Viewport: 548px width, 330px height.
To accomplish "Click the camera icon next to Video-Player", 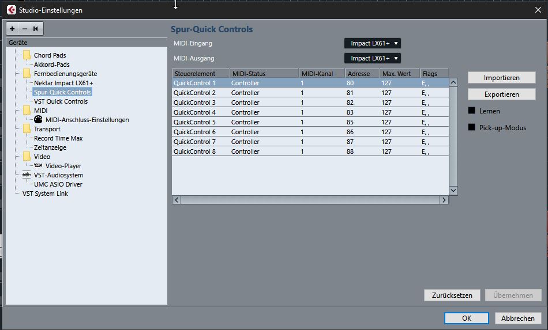I will [x=39, y=166].
